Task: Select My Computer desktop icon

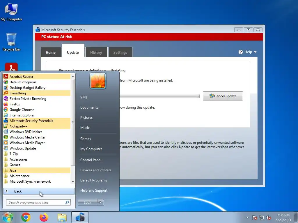Action: [11, 12]
